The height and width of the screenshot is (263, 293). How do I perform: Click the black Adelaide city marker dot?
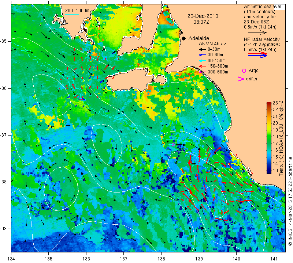coord(184,38)
